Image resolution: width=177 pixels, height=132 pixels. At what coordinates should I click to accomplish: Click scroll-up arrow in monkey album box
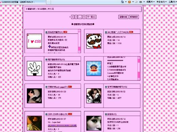(x=139, y=58)
